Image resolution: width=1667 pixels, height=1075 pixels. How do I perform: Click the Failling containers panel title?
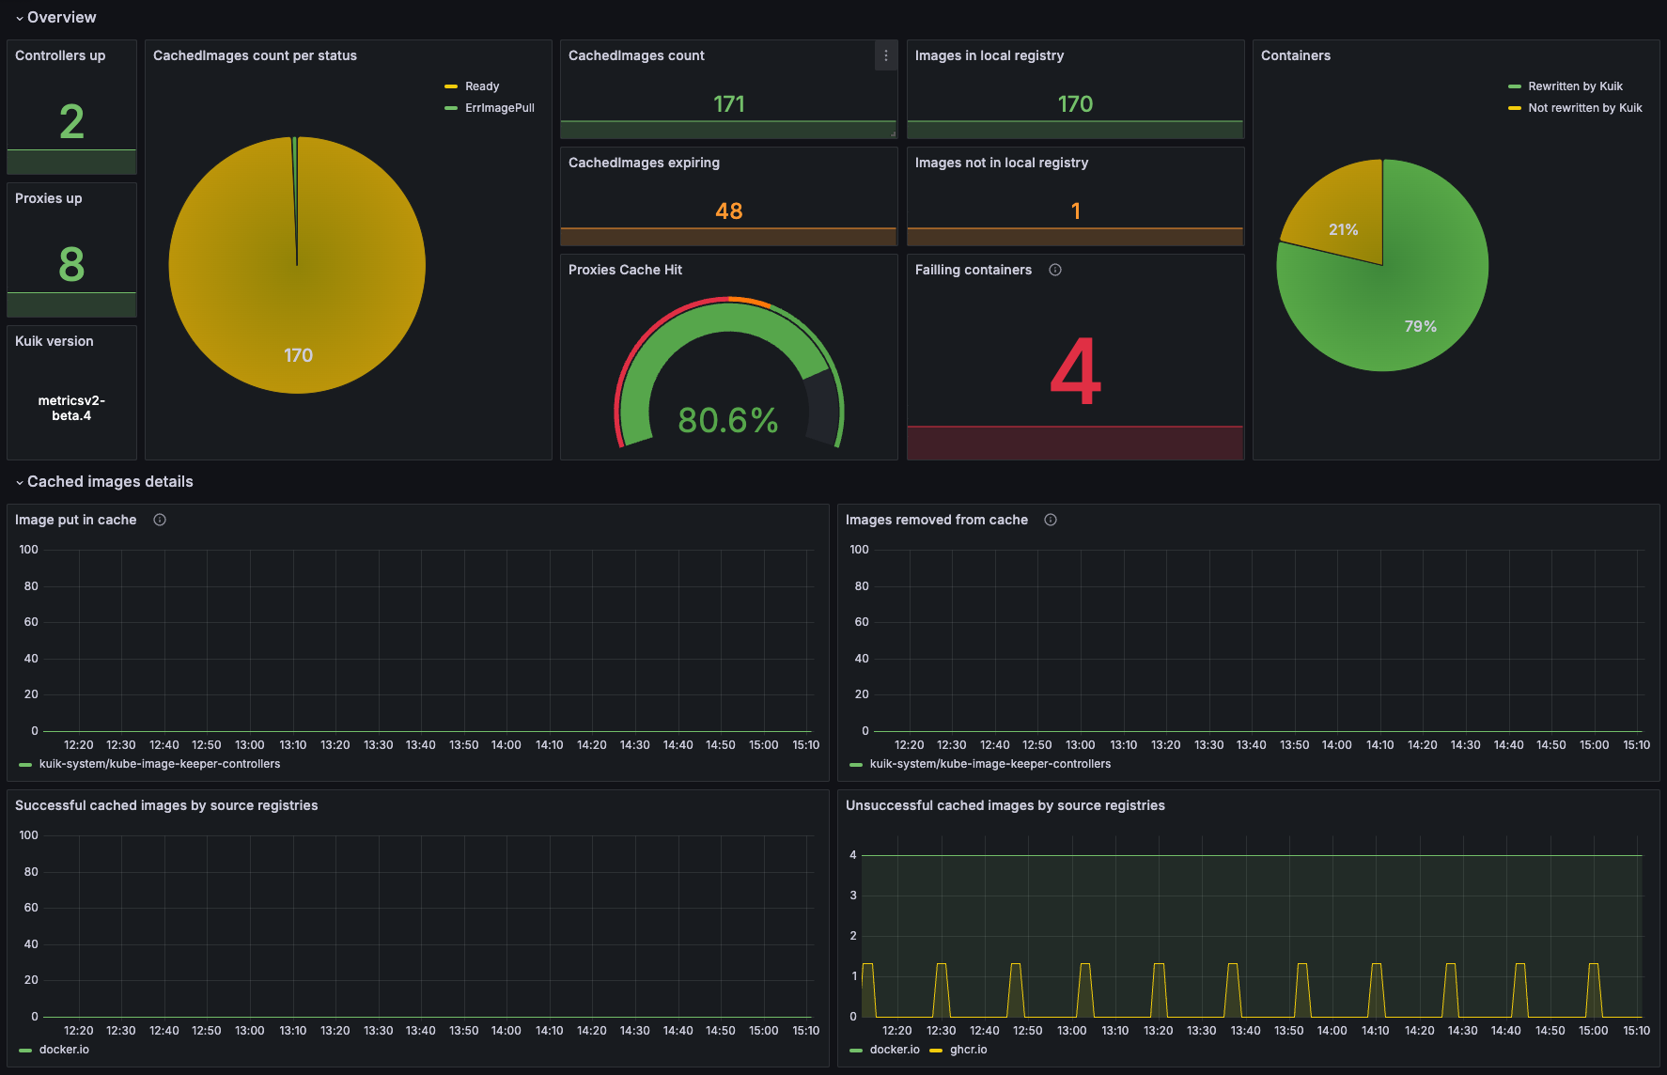coord(974,270)
